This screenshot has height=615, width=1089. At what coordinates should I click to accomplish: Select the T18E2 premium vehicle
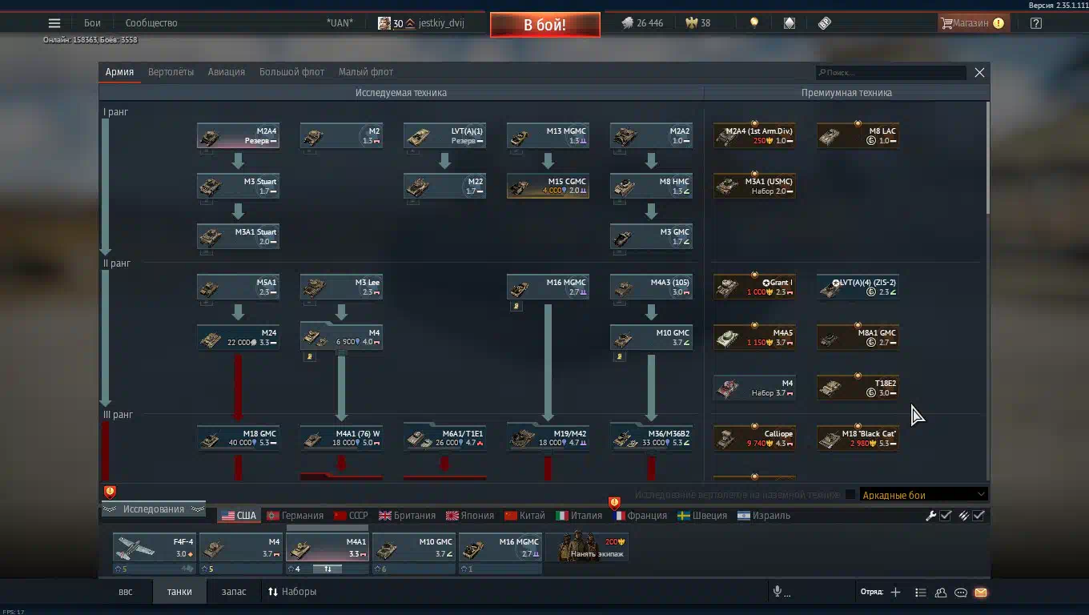858,388
